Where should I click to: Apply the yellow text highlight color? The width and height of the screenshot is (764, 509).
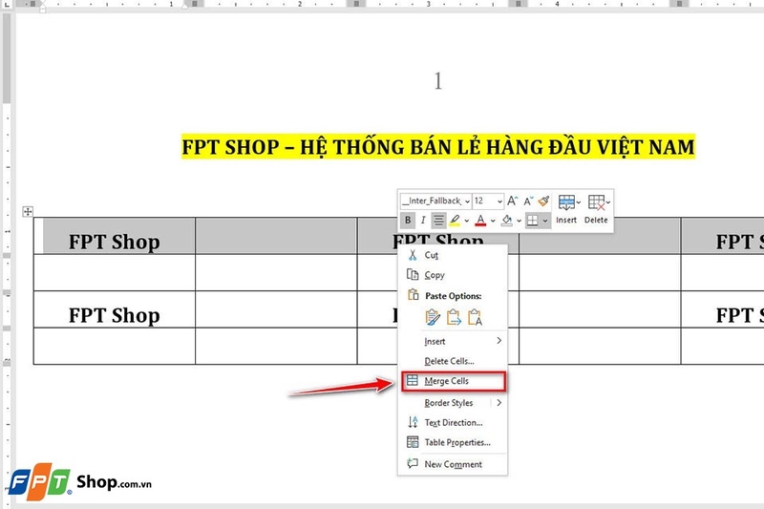point(455,221)
